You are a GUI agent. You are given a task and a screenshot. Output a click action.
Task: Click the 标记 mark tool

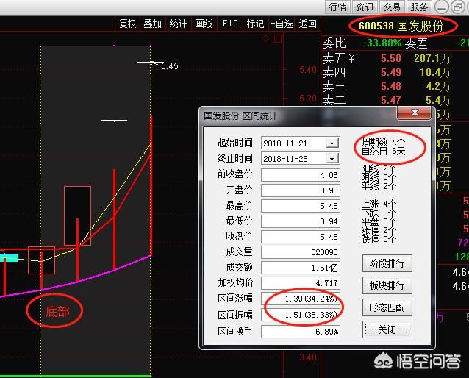[255, 24]
